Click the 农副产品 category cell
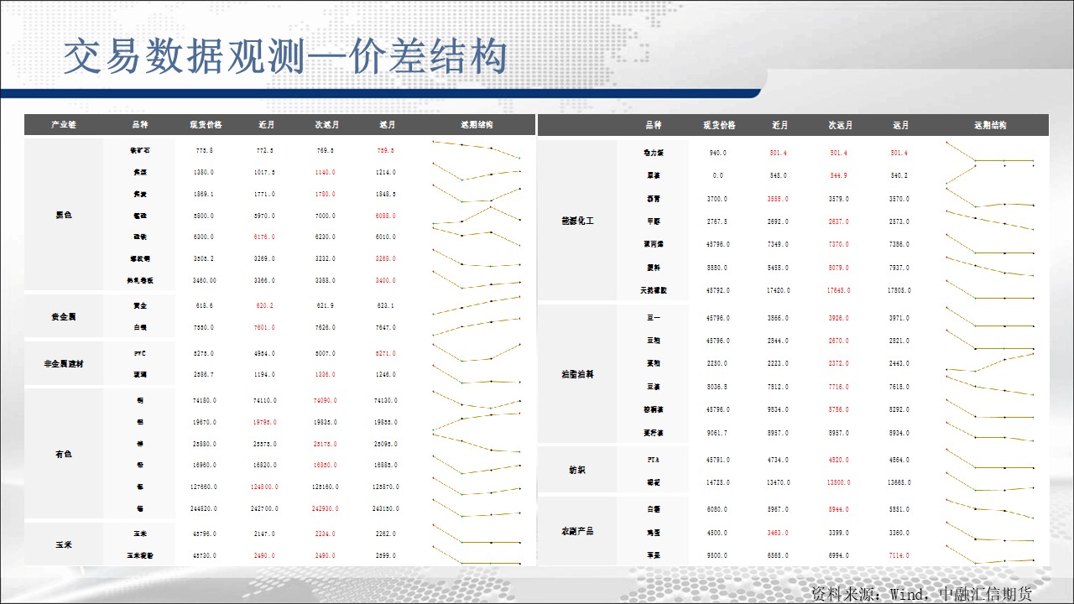The image size is (1074, 604). click(577, 532)
